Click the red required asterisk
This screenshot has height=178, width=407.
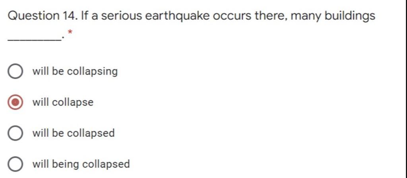(x=70, y=33)
